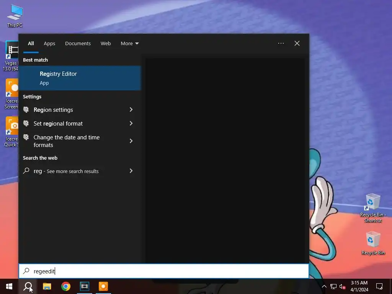This screenshot has width=392, height=294.
Task: Switch to the All search tab
Action: [x=31, y=44]
